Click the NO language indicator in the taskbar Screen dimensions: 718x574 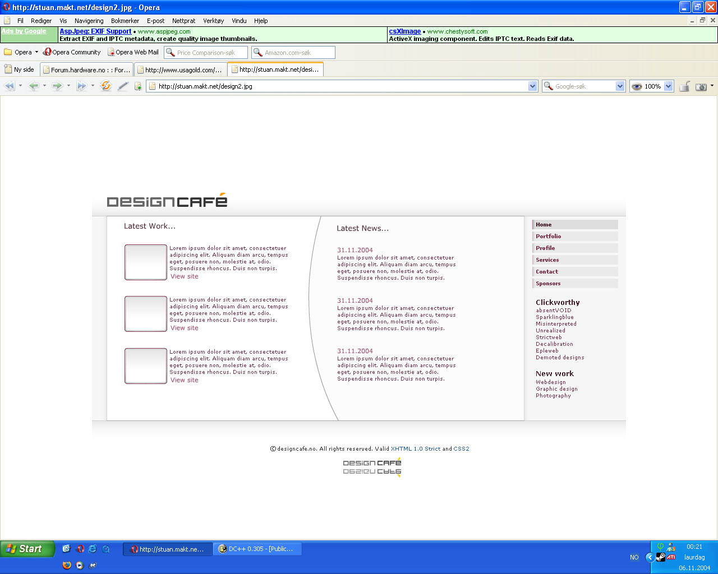tap(634, 557)
